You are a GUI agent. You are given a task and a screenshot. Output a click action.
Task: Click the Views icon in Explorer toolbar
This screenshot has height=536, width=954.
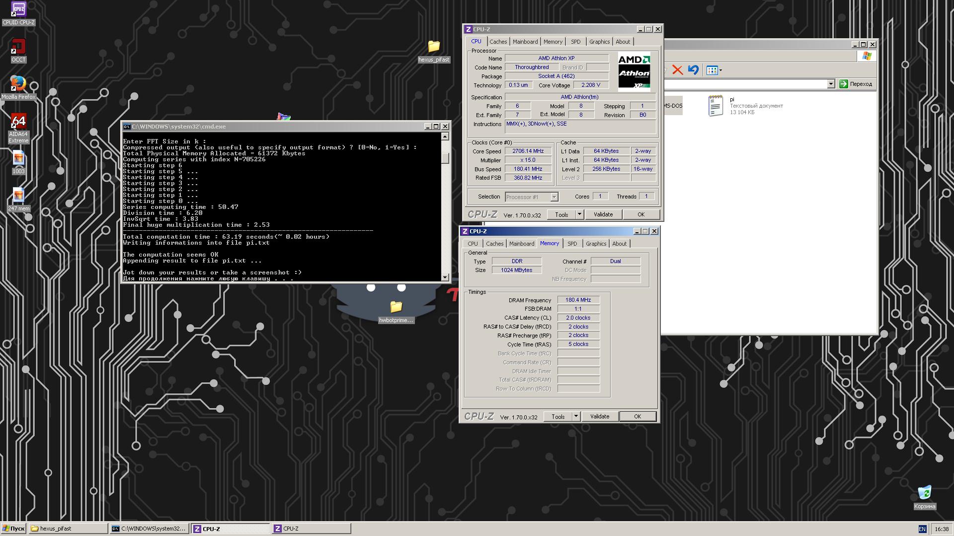pos(712,70)
